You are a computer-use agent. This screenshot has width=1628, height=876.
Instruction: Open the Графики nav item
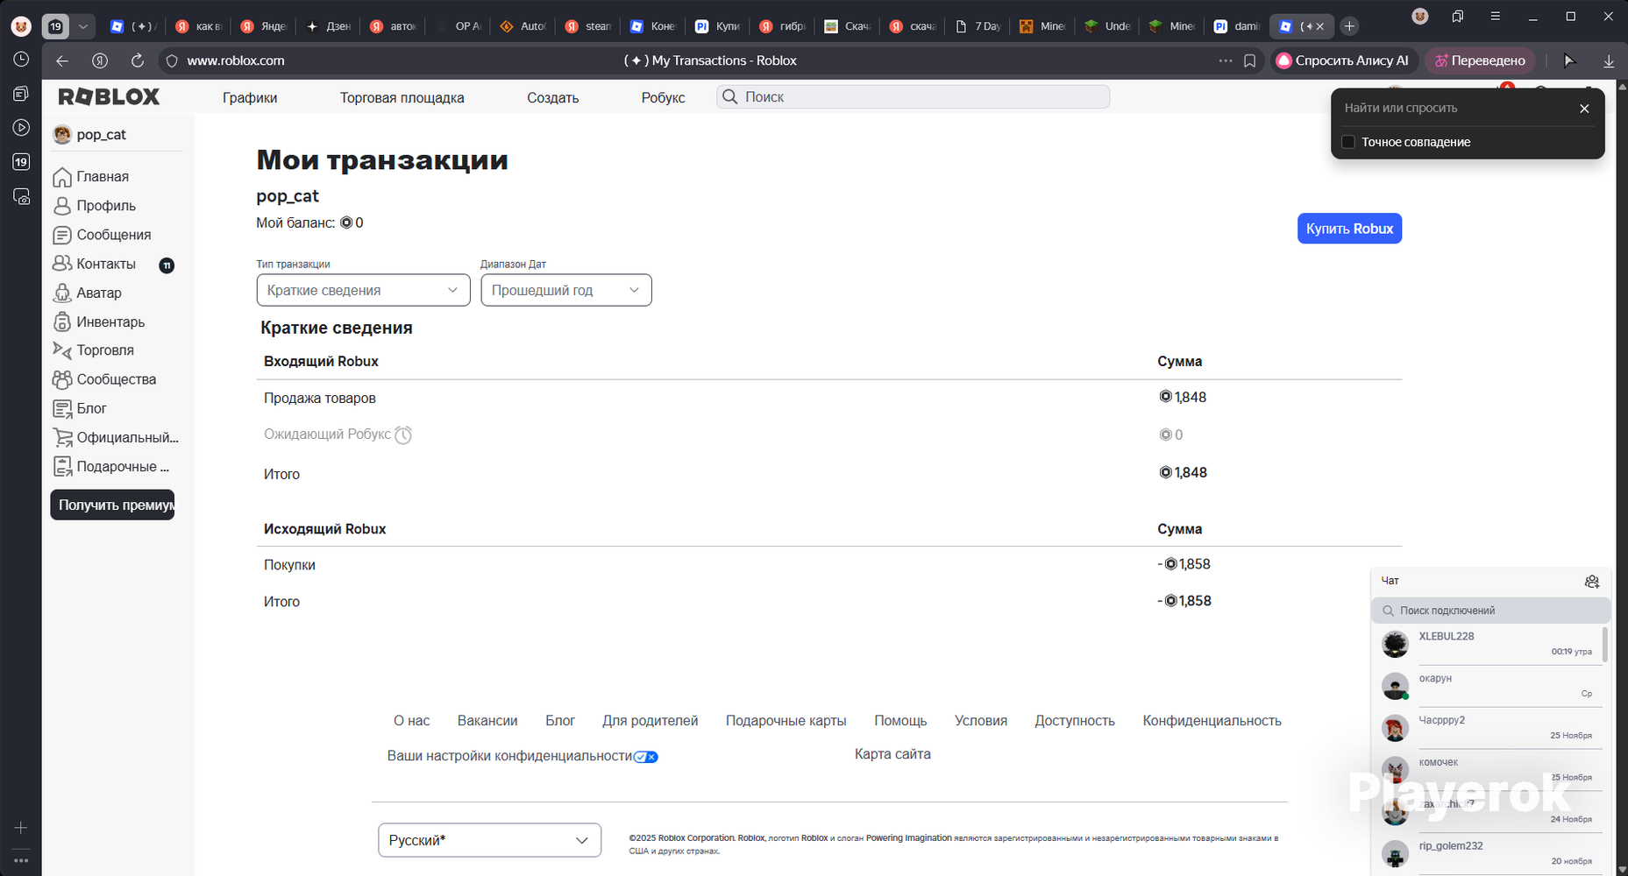coord(250,97)
